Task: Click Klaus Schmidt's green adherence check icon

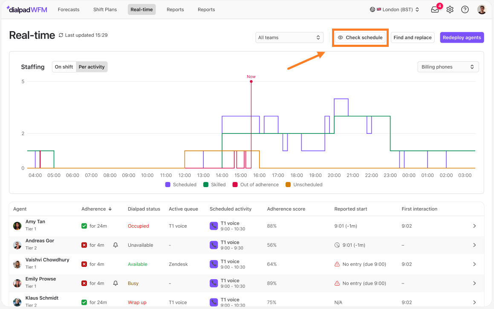Action: coord(84,302)
